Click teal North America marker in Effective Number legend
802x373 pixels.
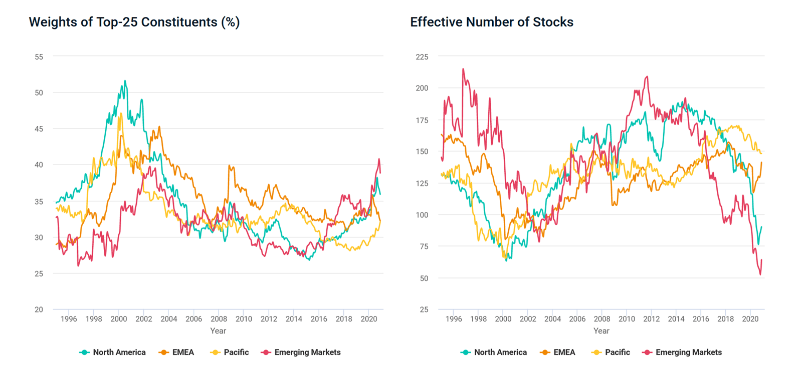pyautogui.click(x=466, y=352)
